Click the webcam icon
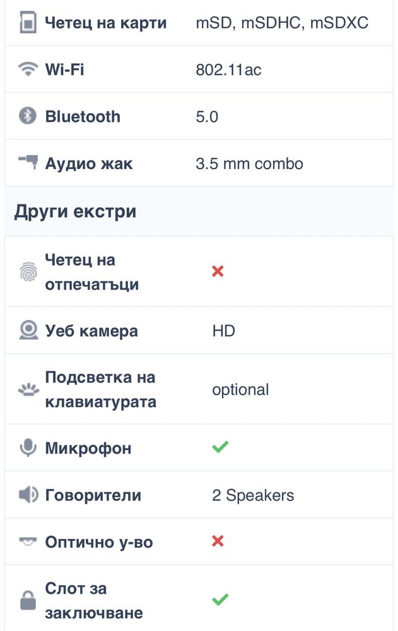 [x=28, y=330]
